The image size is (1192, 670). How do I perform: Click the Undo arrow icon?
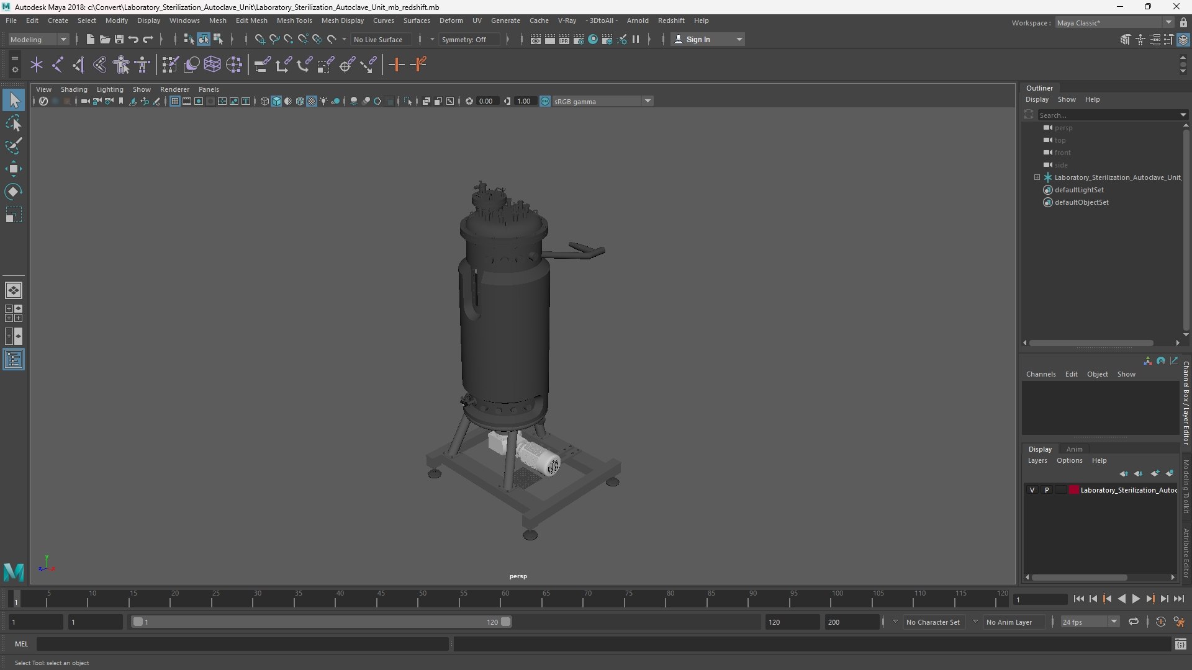(x=133, y=39)
